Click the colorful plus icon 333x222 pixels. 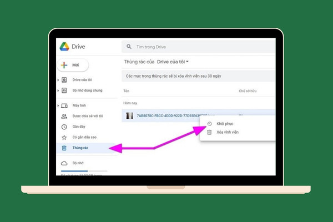click(x=64, y=65)
